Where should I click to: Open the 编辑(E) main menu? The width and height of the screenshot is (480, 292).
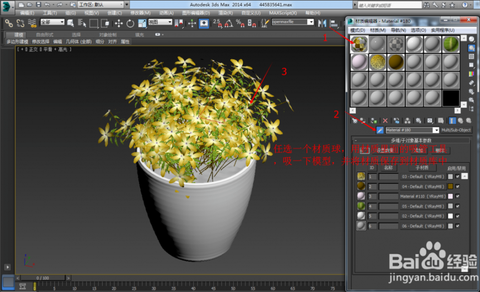pos(27,13)
